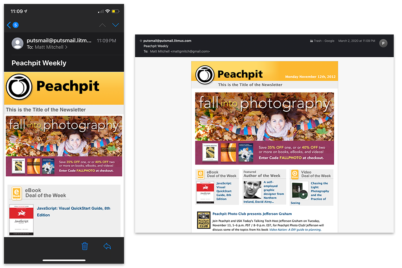Open Video Nation DIY guide link
402x268 pixels.
295,230
